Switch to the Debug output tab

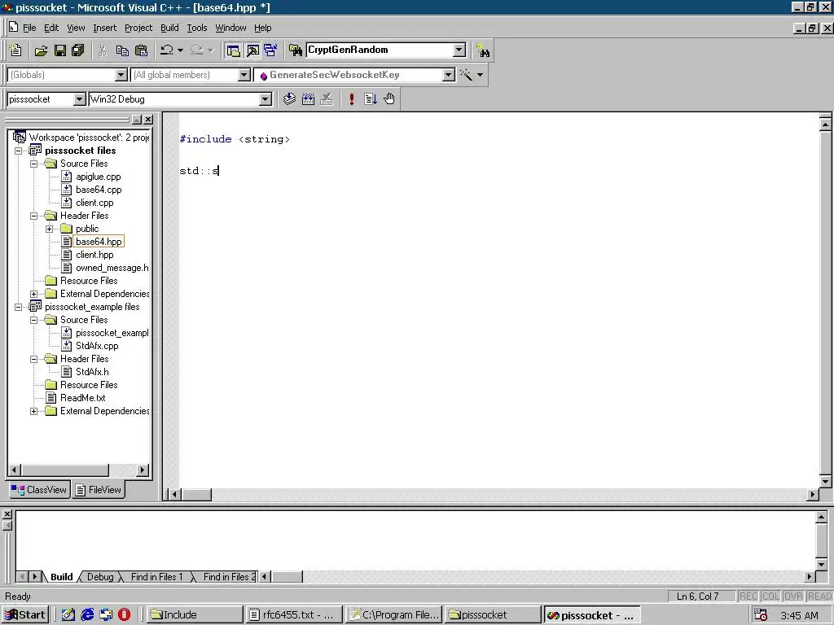tap(100, 577)
